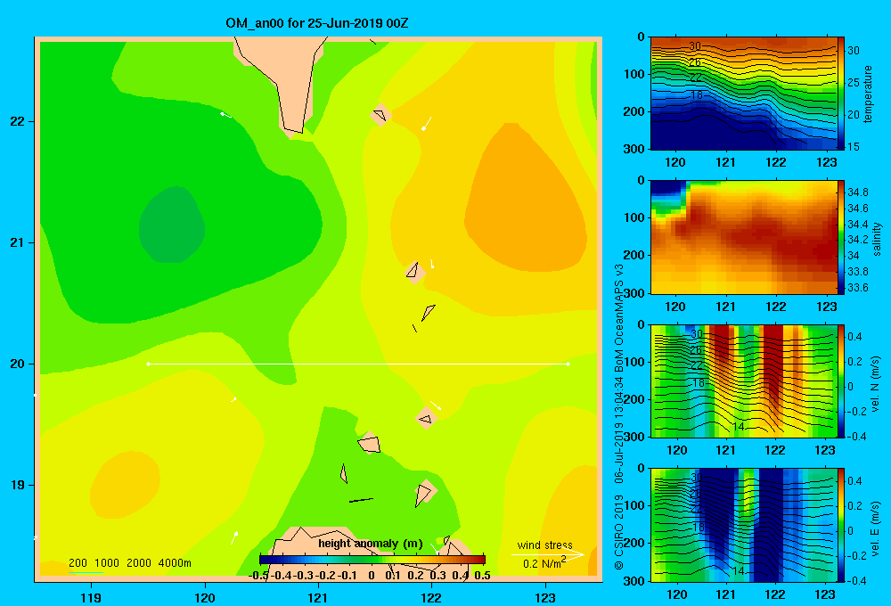Click longitude label '122' below the main map
The width and height of the screenshot is (891, 606).
[431, 597]
